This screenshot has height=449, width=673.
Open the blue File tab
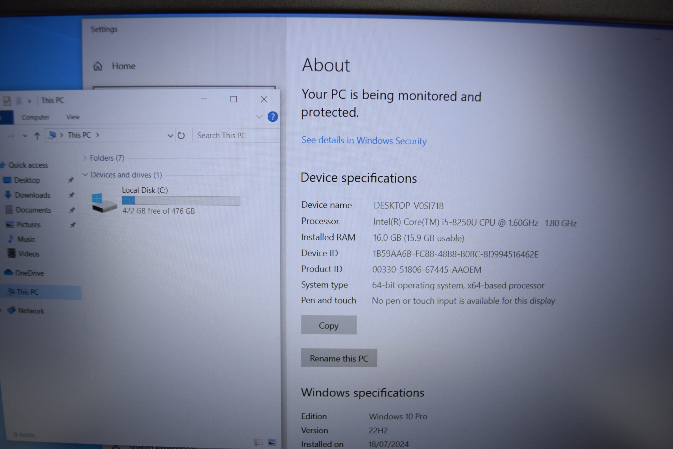point(7,117)
